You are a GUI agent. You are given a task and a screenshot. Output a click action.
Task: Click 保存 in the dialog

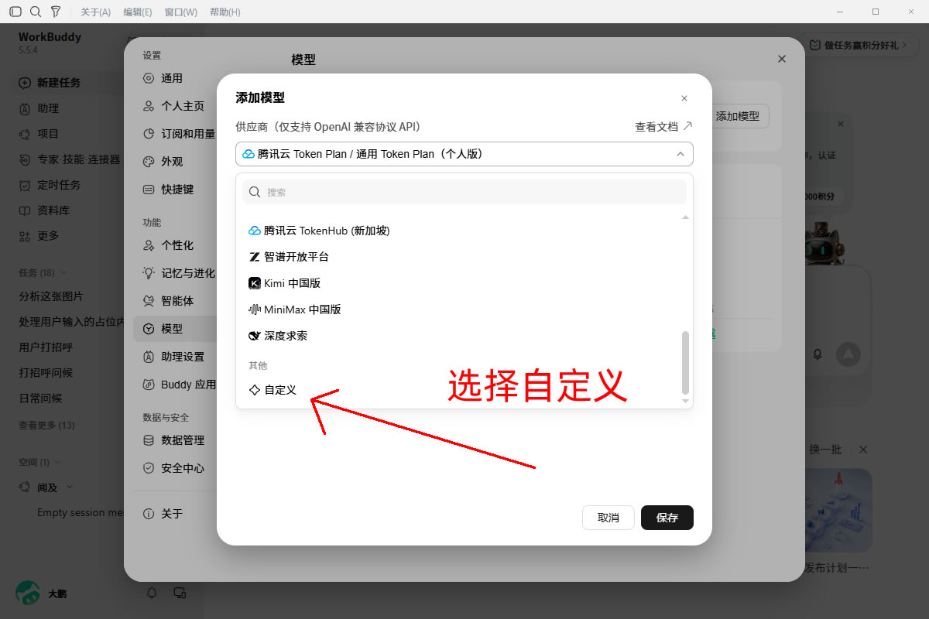click(667, 518)
